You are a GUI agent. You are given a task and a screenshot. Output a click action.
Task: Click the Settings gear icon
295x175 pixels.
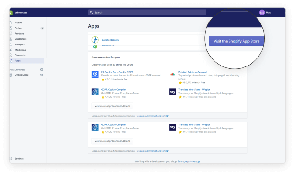[11, 159]
